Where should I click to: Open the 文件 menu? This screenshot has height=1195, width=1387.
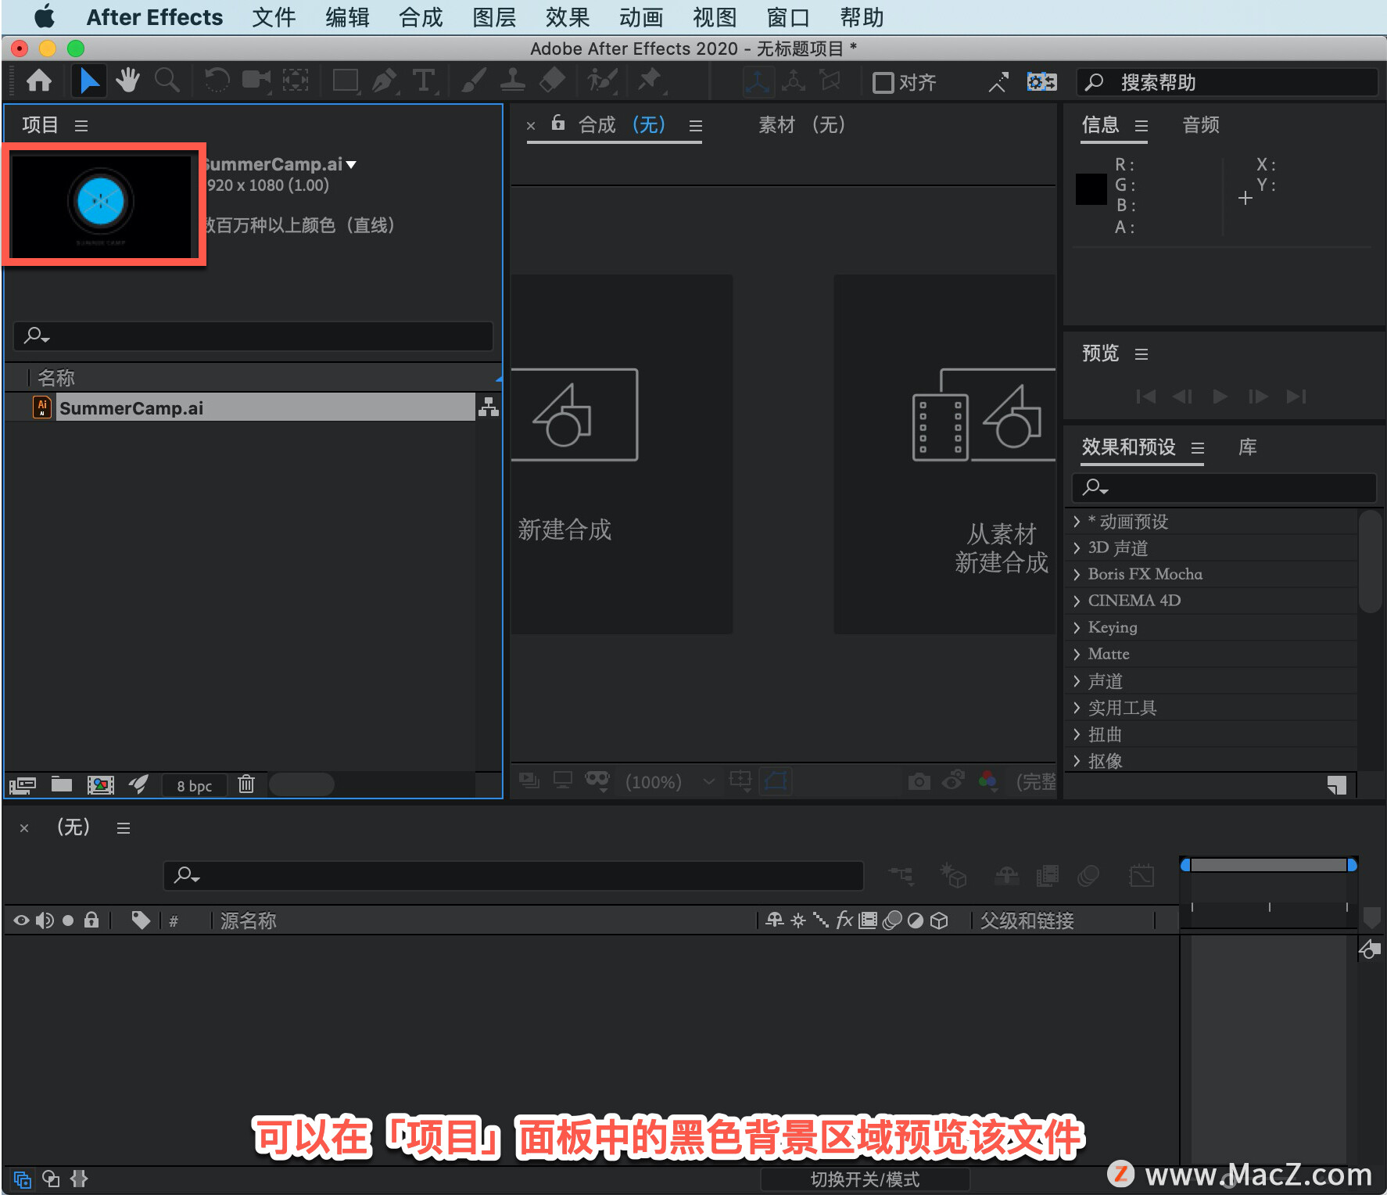(x=274, y=16)
